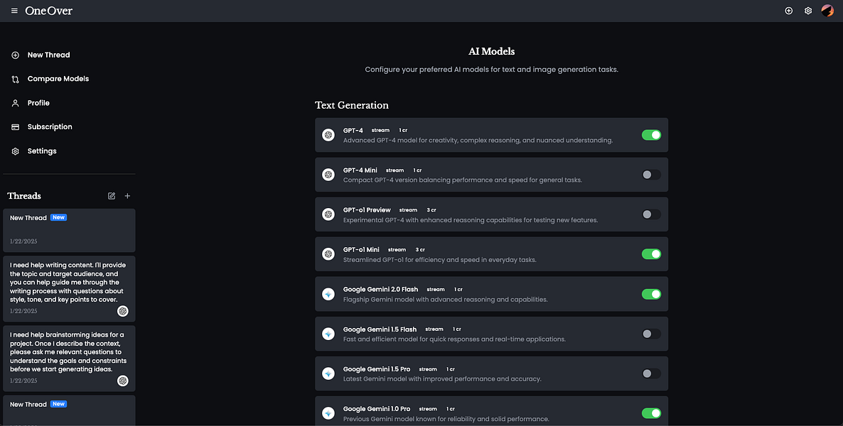Open settings gear icon in top bar
Image resolution: width=843 pixels, height=426 pixels.
[808, 11]
